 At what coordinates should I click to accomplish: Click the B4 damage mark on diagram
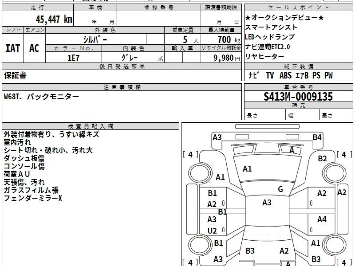317,137
